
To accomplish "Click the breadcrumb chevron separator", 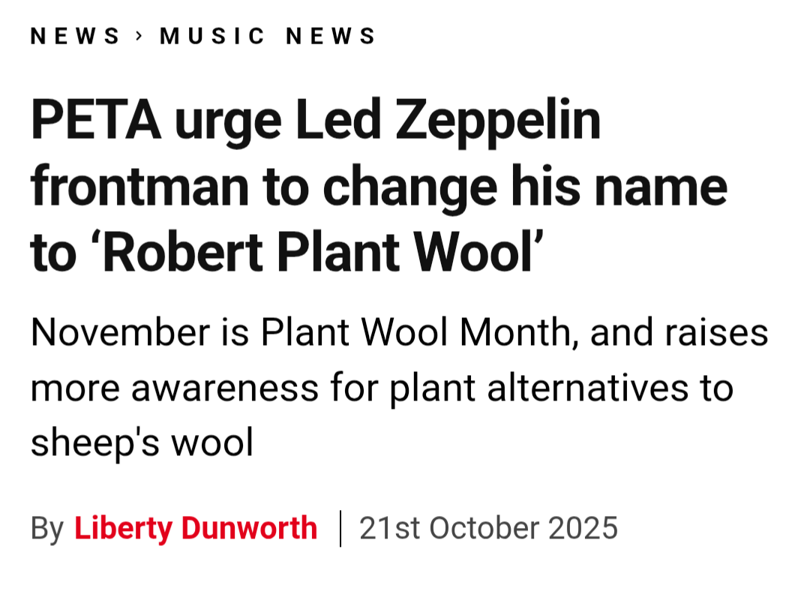I will (139, 35).
